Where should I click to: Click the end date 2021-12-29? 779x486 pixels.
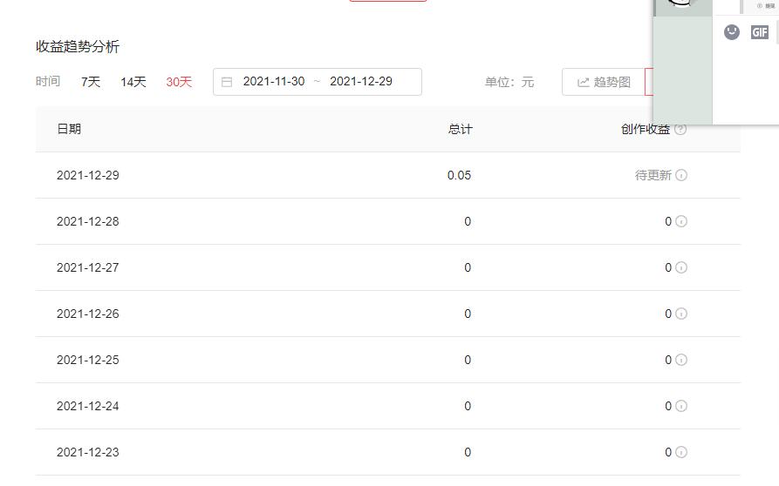point(361,81)
